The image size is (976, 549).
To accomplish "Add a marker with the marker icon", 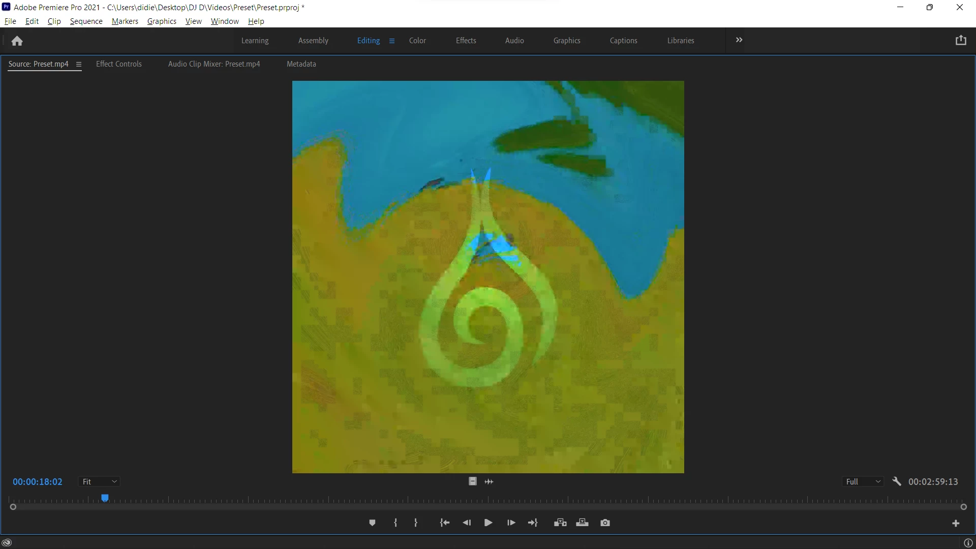I will (372, 523).
